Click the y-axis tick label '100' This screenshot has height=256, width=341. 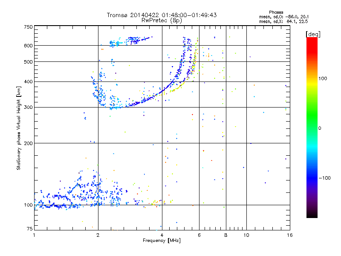tap(28, 205)
